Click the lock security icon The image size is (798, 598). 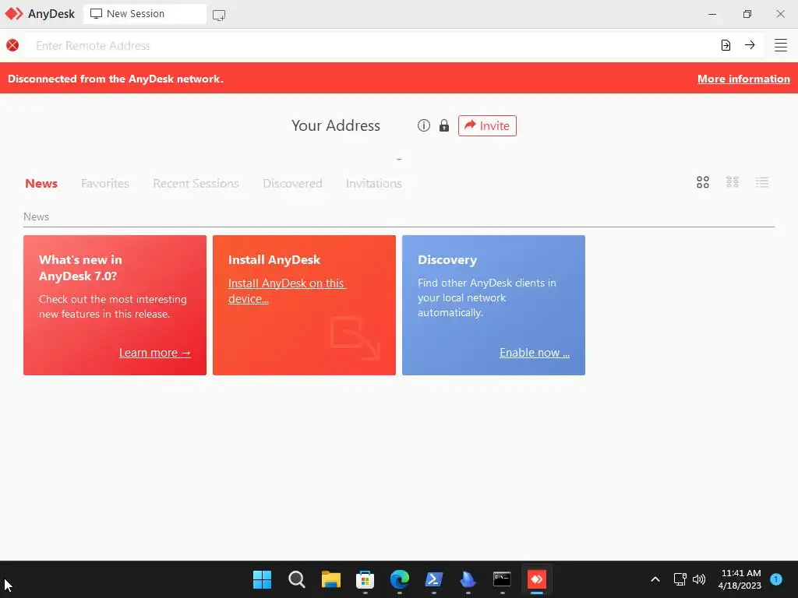tap(444, 125)
